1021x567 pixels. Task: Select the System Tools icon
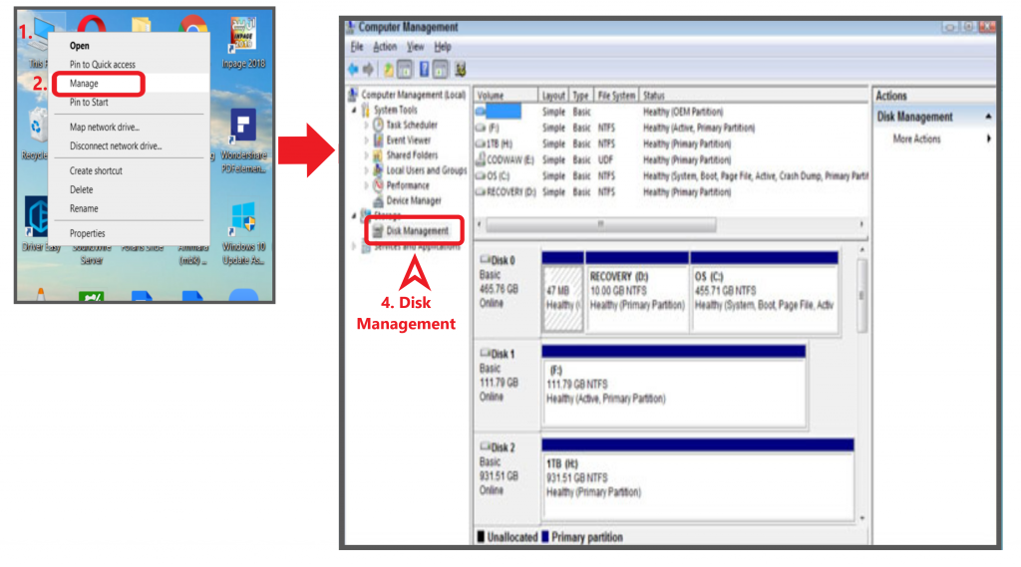[365, 110]
